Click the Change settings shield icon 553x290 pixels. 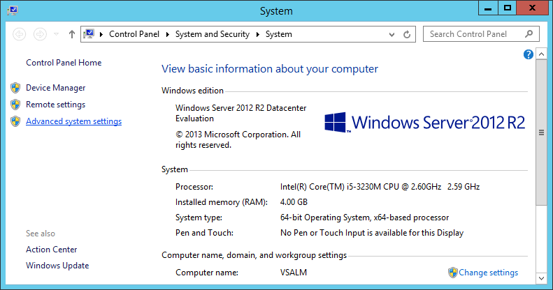[x=453, y=273]
